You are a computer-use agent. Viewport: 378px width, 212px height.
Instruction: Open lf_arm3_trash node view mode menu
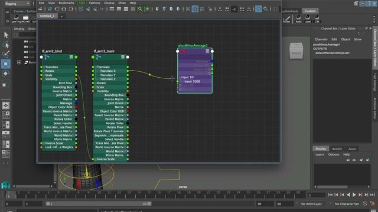pyautogui.click(x=123, y=57)
